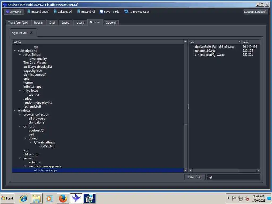Select the isos folder

(26, 150)
